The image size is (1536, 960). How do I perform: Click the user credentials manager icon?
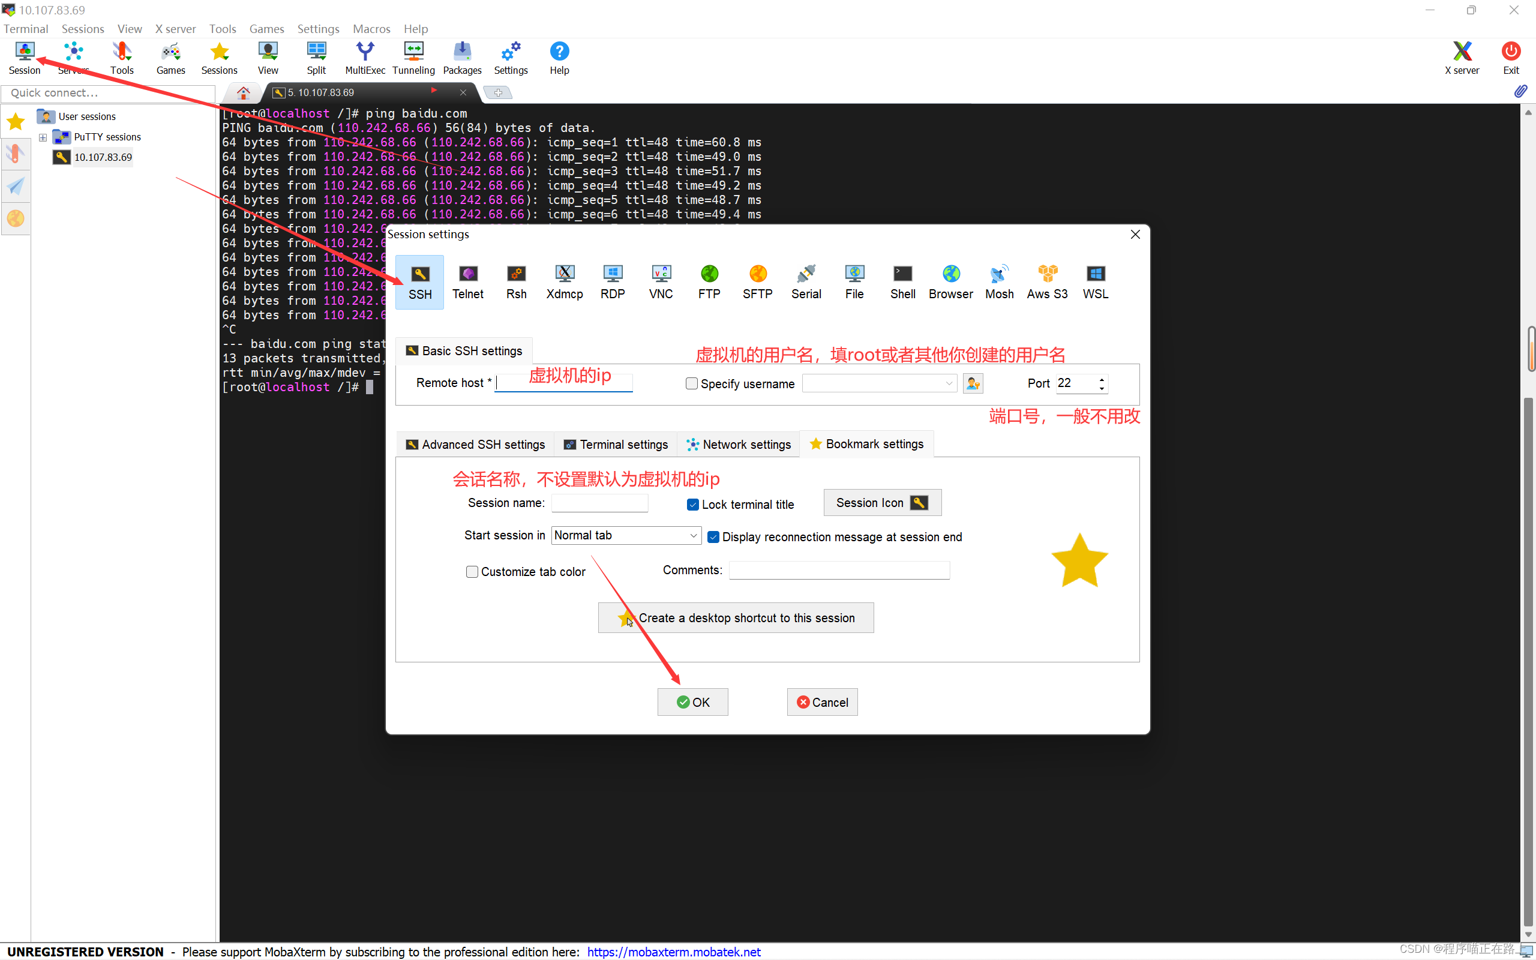[x=973, y=383]
